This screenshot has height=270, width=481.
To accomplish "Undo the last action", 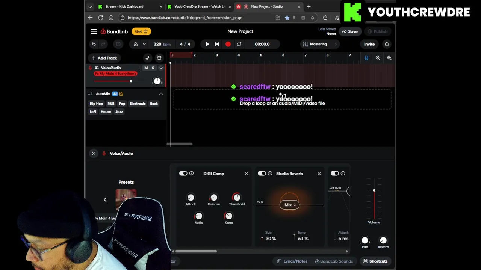I will [94, 44].
